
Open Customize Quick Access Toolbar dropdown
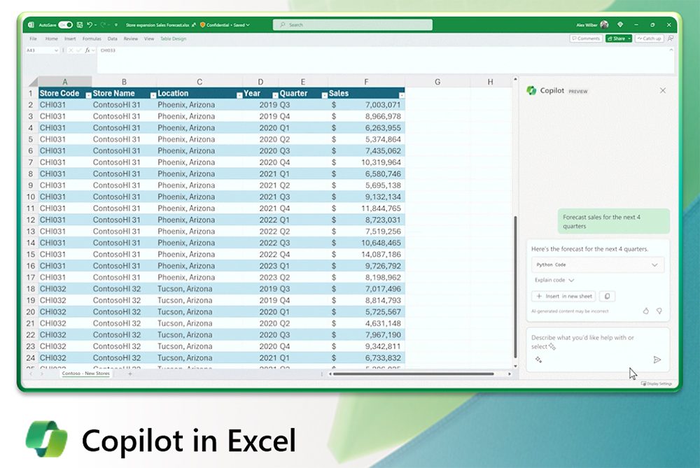(x=116, y=25)
